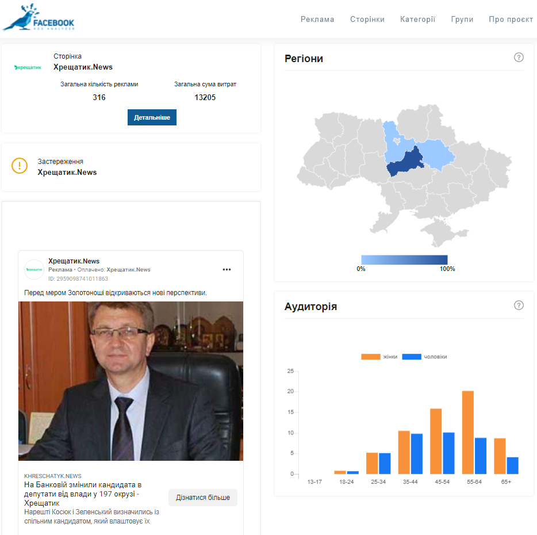Image resolution: width=537 pixels, height=535 pixels.
Task: Open help icon for Регіони panel
Action: click(519, 57)
